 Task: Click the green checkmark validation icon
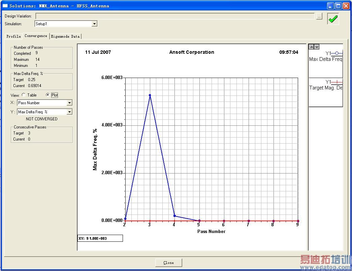(333, 19)
